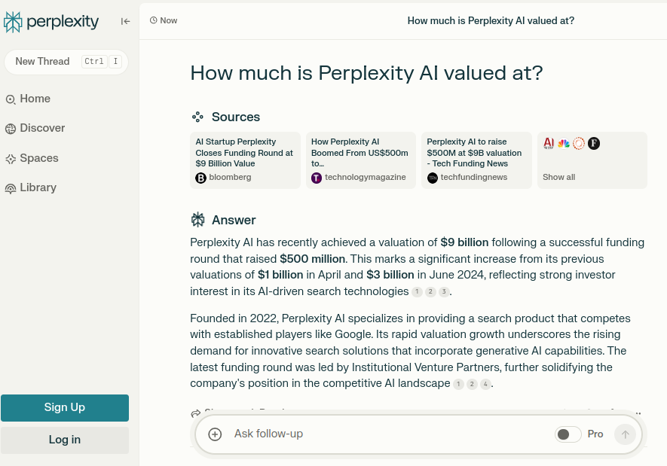Click the plus attach icon in follow-up box

coord(215,434)
